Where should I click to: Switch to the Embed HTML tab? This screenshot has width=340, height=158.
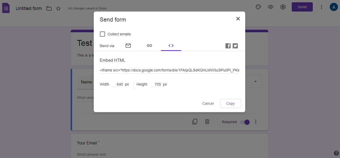click(171, 45)
